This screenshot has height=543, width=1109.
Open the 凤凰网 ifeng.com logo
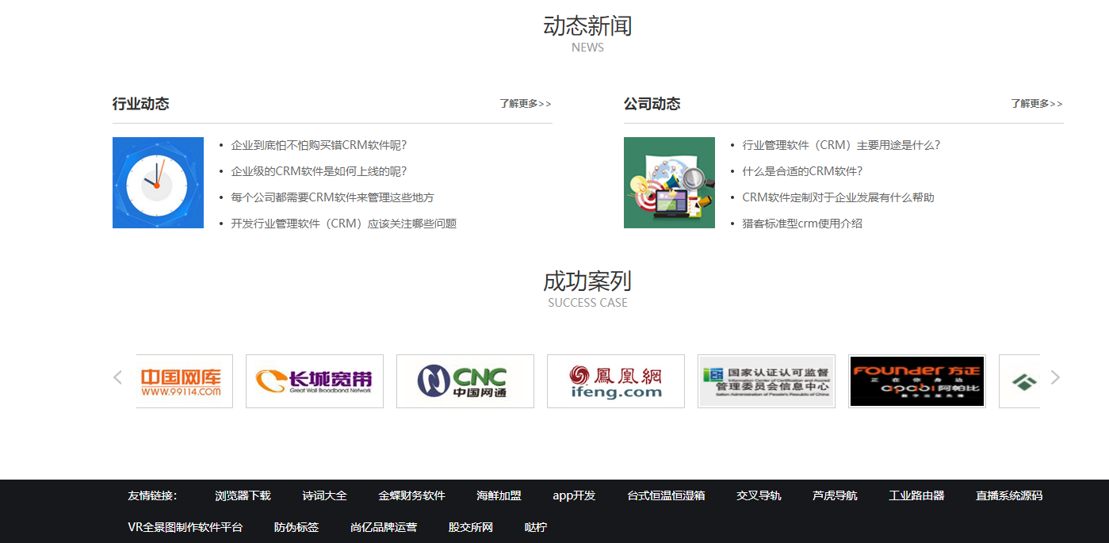(616, 381)
